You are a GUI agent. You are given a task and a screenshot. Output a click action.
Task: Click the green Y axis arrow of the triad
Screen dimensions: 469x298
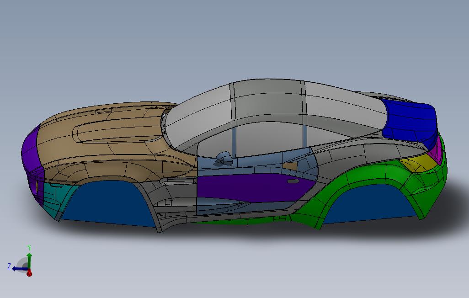pyautogui.click(x=29, y=261)
